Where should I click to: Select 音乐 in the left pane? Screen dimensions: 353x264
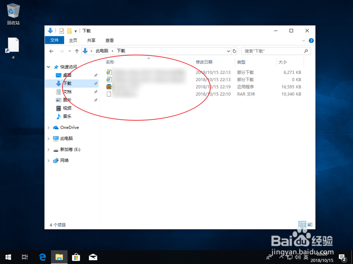66,117
